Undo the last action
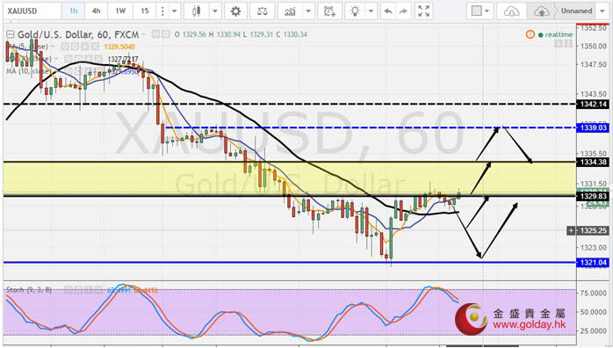Screen dimensions: 613x348 click(x=388, y=11)
